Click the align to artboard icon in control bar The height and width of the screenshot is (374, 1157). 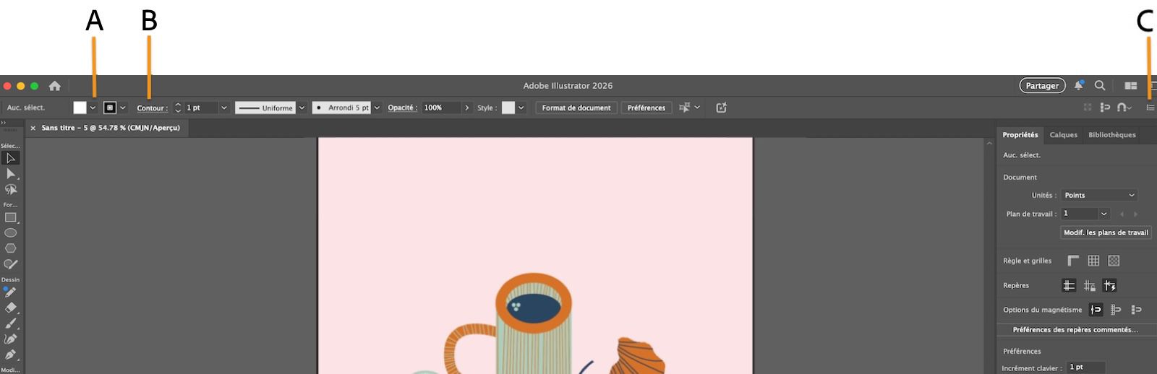point(1105,108)
